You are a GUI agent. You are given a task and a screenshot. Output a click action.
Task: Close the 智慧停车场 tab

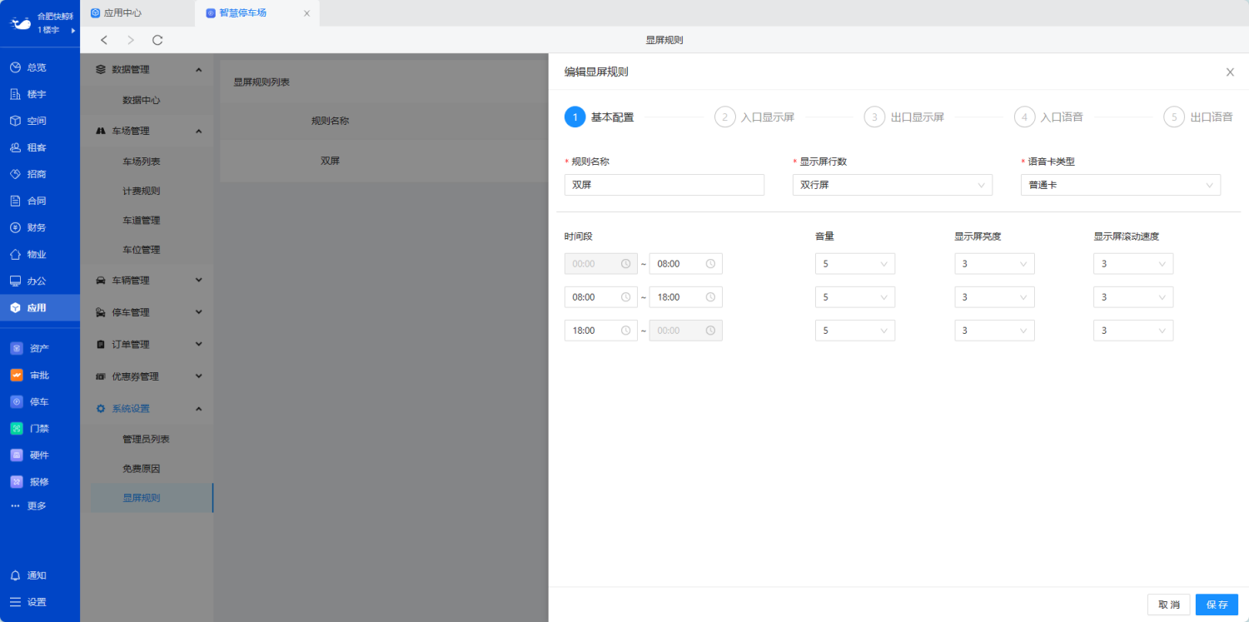[x=306, y=13]
